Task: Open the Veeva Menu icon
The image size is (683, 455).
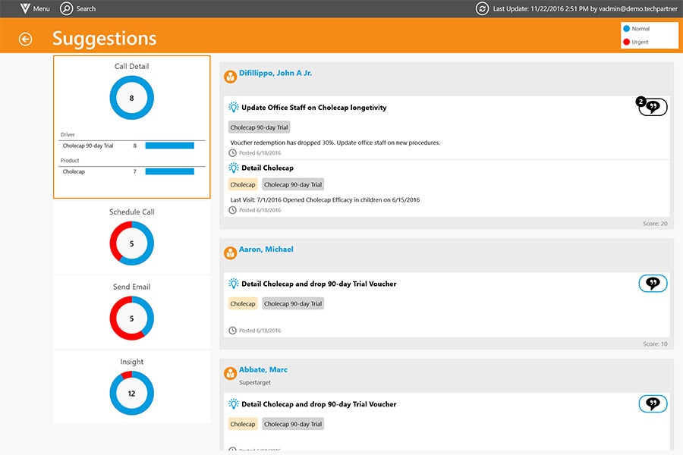Action: (25, 8)
